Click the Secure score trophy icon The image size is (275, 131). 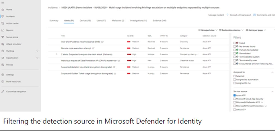(3, 37)
